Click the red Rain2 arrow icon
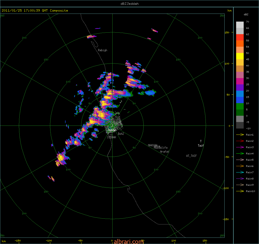Image resolution: width=259 pixels, height=244 pixels. click(x=240, y=141)
